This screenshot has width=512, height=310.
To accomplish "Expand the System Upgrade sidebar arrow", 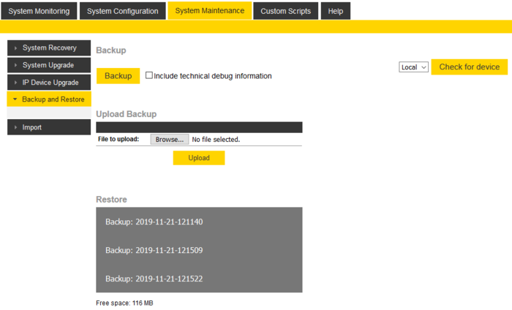I will 15,65.
